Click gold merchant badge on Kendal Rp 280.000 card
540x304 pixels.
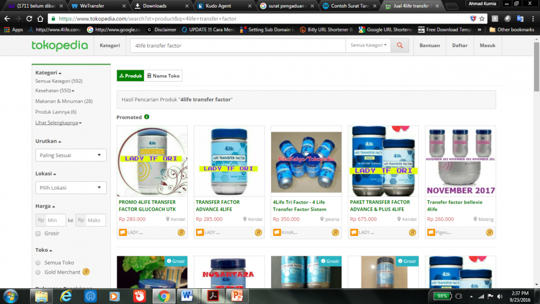[x=181, y=232]
